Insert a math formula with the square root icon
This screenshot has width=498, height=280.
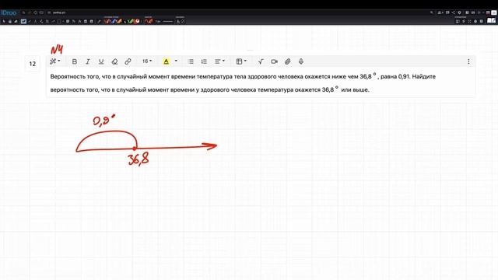click(x=261, y=61)
